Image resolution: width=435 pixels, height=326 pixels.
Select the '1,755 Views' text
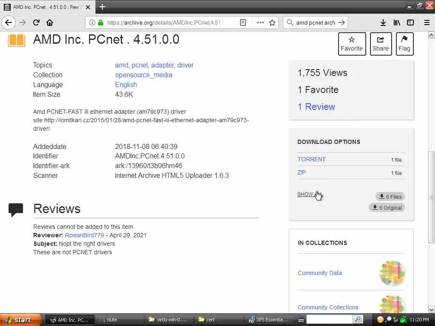[x=322, y=73]
